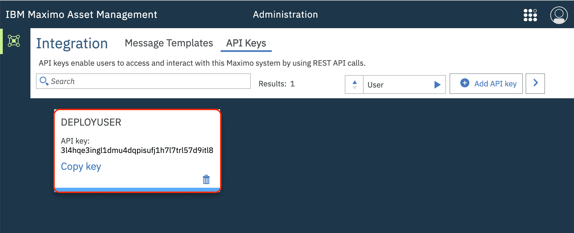Select the API Keys tab
Image resolution: width=574 pixels, height=233 pixels.
[x=246, y=43]
